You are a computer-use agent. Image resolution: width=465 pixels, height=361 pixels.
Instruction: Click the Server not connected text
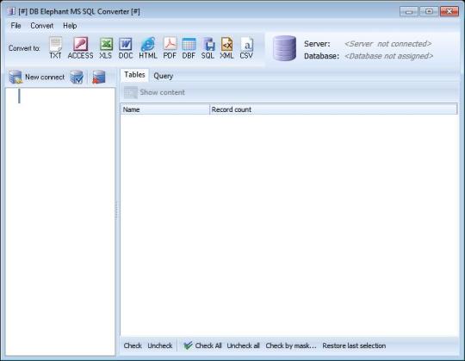pos(387,44)
